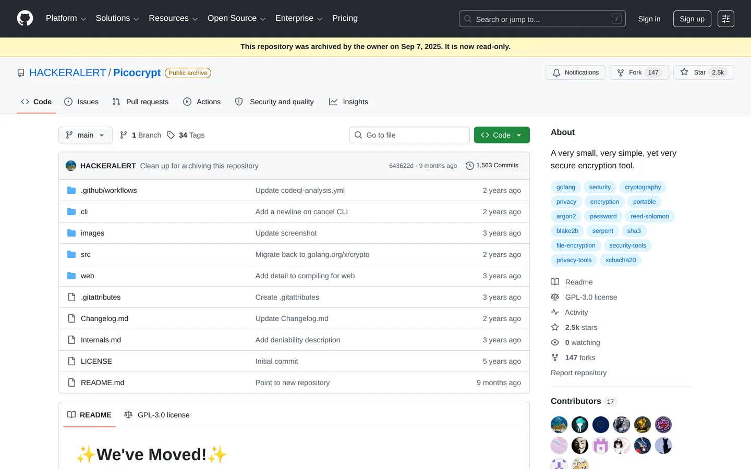Click the README.md file icon
Screen dimensions: 751x469
pos(71,382)
